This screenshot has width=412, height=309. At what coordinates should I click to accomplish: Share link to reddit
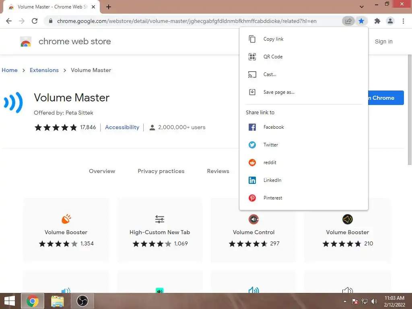(x=303, y=163)
